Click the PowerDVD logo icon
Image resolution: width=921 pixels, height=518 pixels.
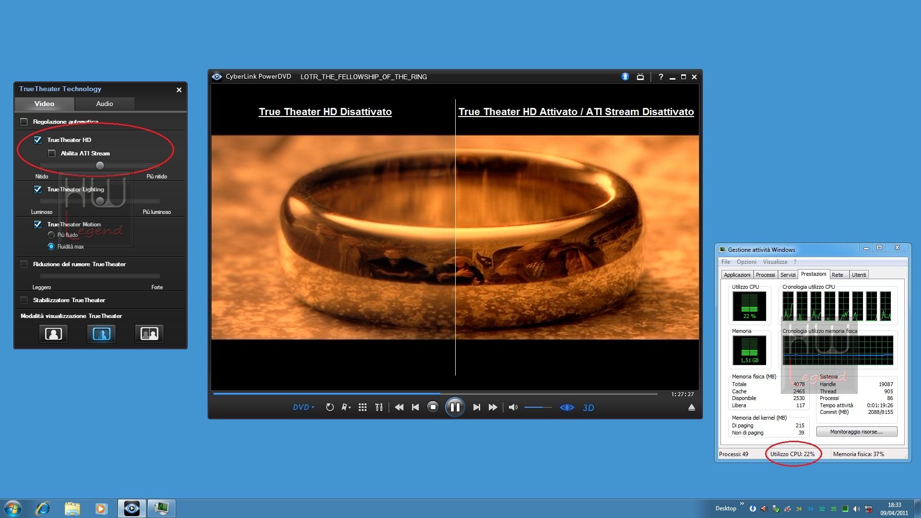click(217, 77)
